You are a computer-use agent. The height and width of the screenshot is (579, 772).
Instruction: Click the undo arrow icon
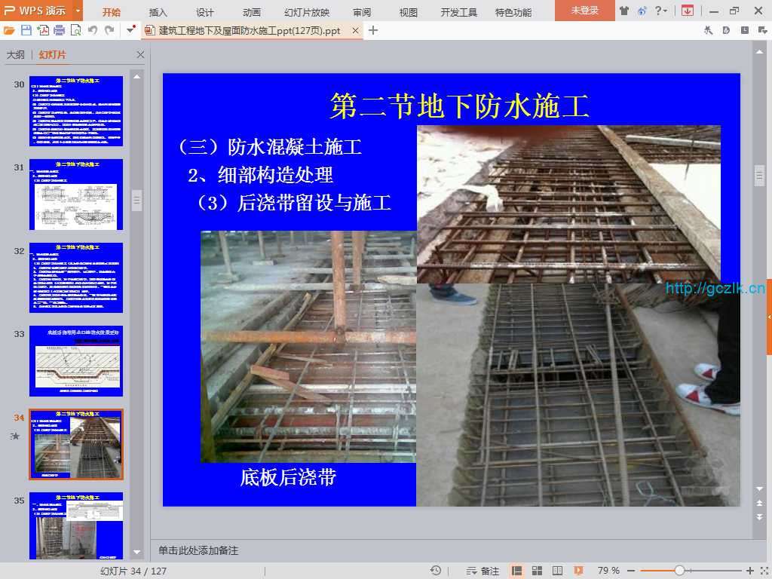coord(93,30)
